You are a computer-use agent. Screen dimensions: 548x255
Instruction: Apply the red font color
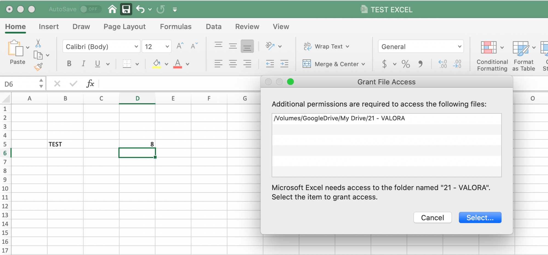point(178,64)
